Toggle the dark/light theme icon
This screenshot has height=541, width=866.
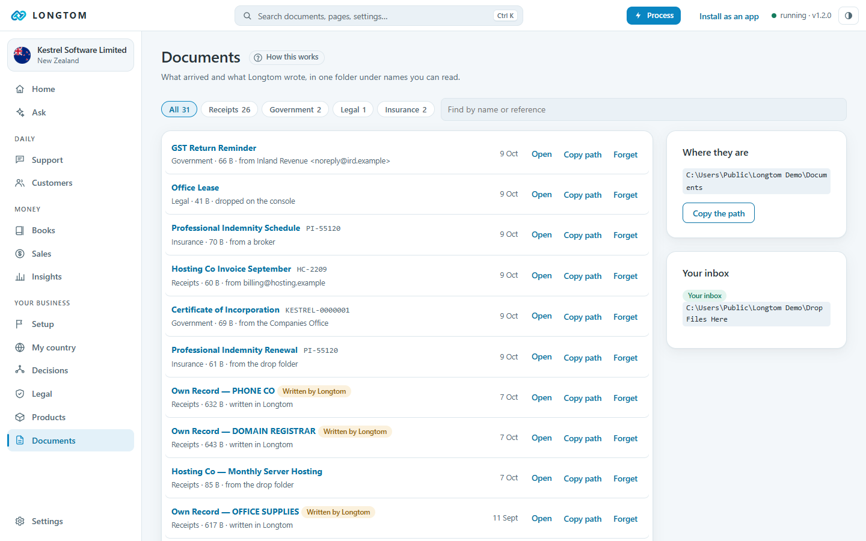(x=848, y=16)
